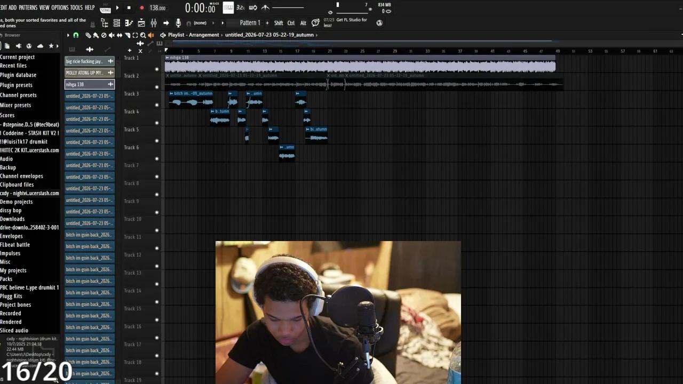Select the Draw pencil tool in playlist
683x384 pixels.
[x=89, y=35]
